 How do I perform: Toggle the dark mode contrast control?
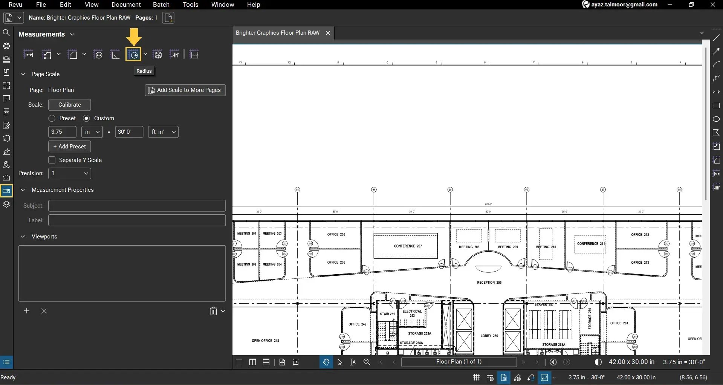coord(598,362)
